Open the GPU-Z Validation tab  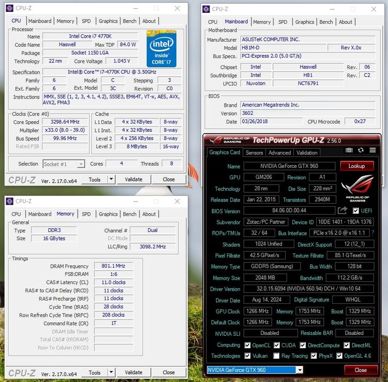click(x=307, y=153)
